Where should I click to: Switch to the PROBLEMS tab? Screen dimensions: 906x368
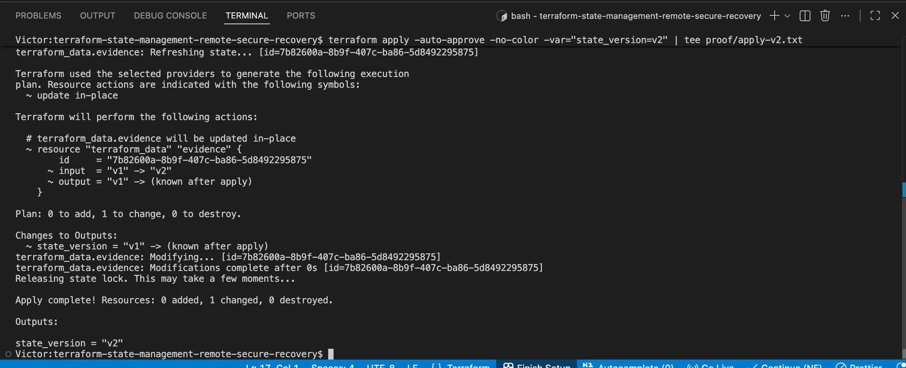[38, 15]
